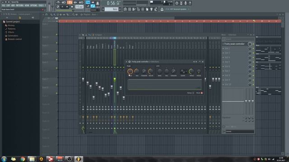This screenshot has height=162, width=289.
Task: Click Peak BASE knob in peak controller
Action: click(x=130, y=71)
